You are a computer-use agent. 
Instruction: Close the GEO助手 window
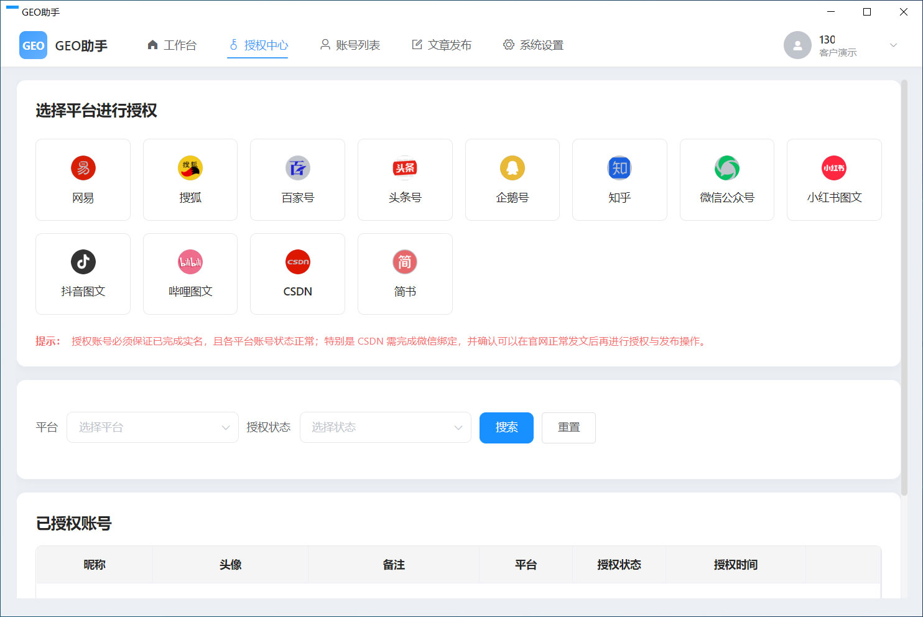pos(904,12)
